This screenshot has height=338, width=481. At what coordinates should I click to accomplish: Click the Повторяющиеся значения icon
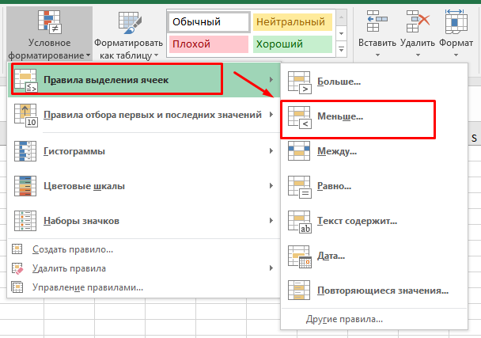click(x=299, y=290)
